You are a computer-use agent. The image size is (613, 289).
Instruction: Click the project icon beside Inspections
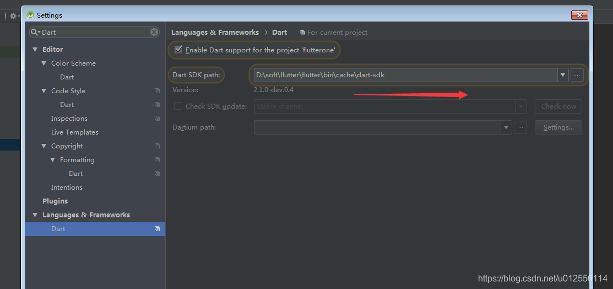tap(157, 118)
